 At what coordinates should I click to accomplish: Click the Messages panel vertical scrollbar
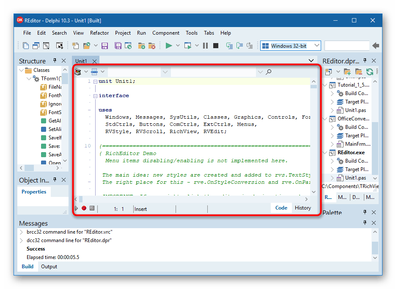375,245
